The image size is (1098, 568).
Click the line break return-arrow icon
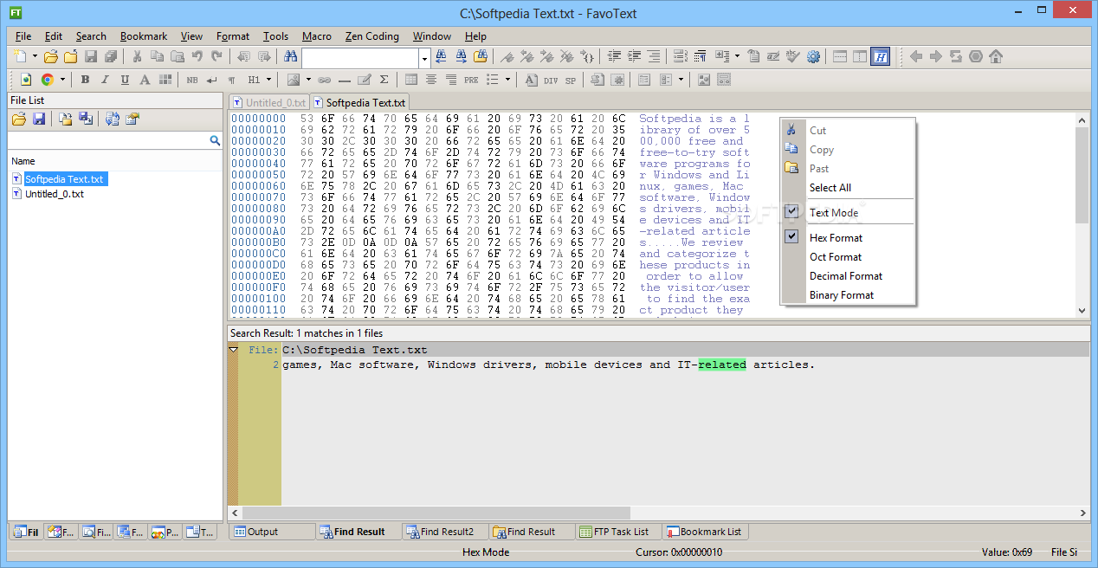(211, 80)
